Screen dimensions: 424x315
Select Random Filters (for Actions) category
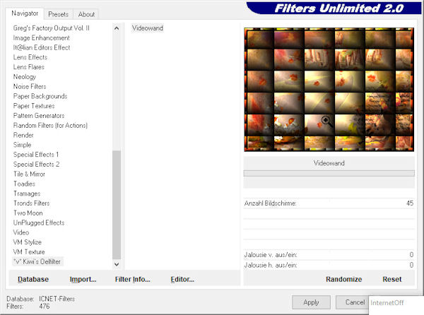(50, 125)
